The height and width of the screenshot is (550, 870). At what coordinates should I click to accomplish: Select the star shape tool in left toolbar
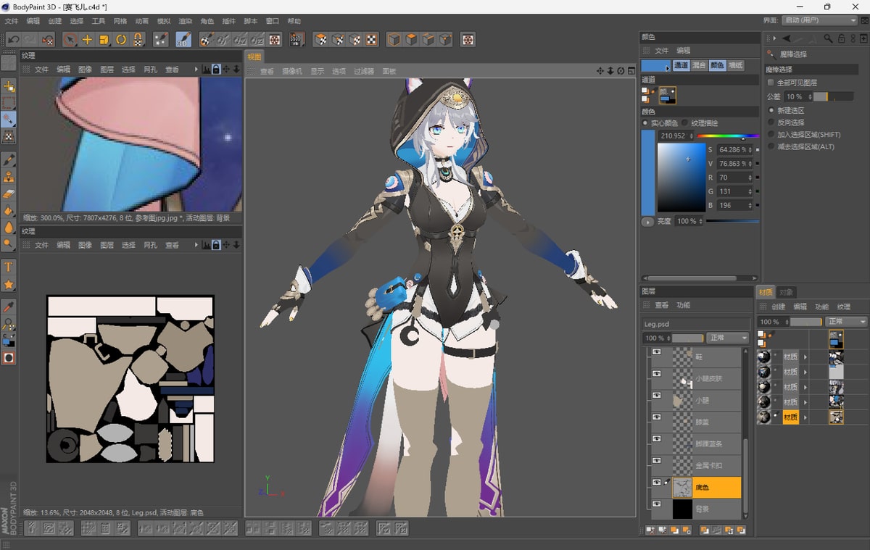(x=9, y=285)
